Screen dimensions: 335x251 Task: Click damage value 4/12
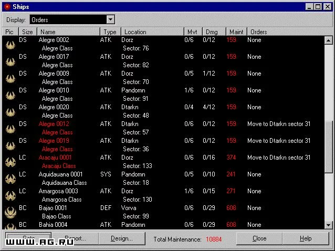209,107
